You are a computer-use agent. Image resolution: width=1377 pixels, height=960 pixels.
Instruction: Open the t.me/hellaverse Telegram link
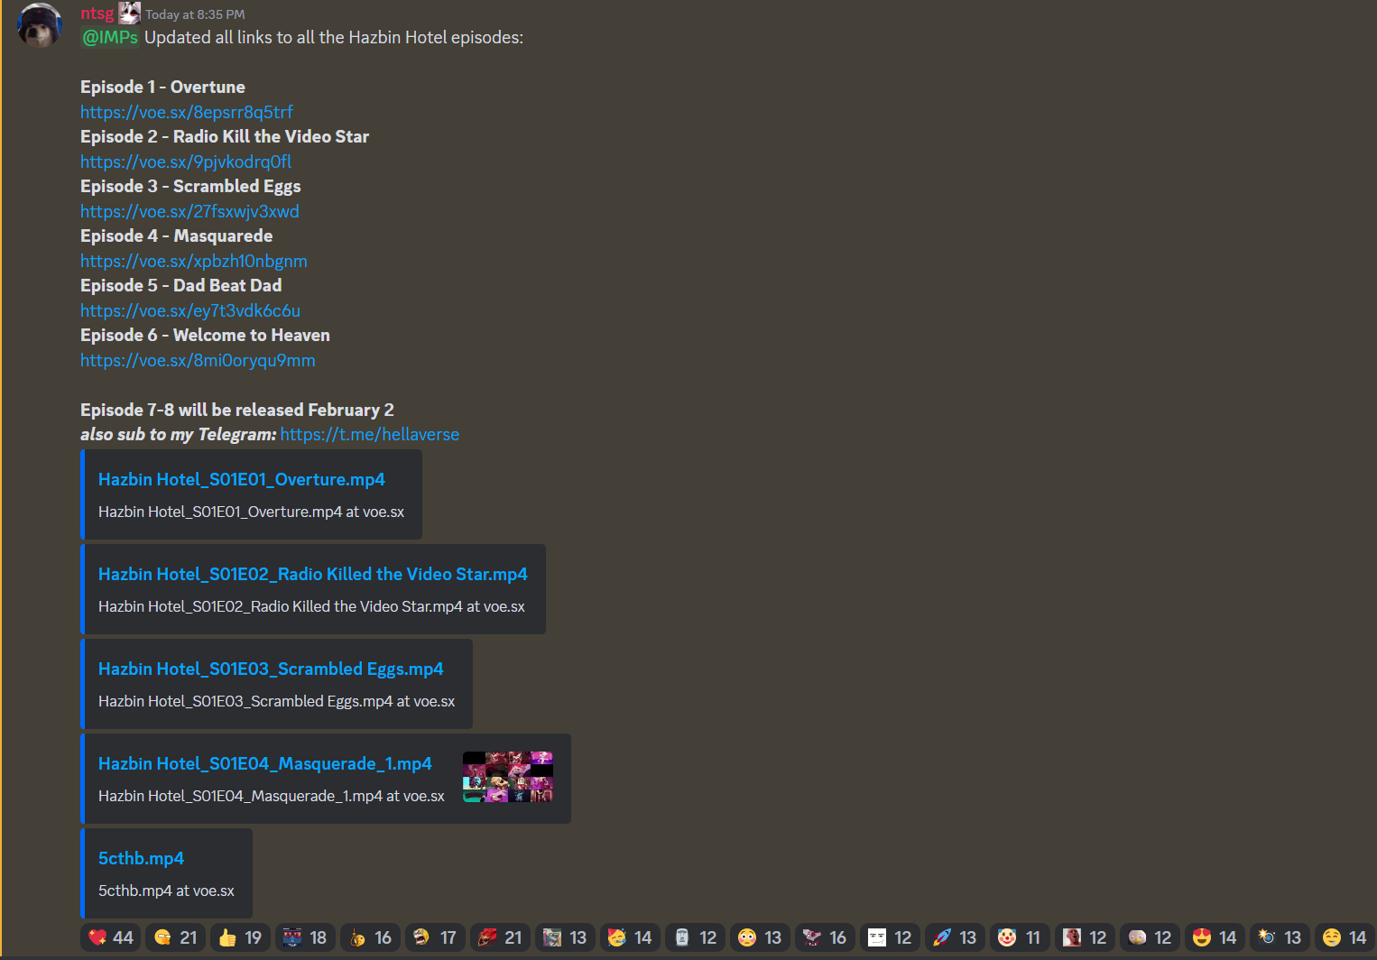click(x=370, y=434)
